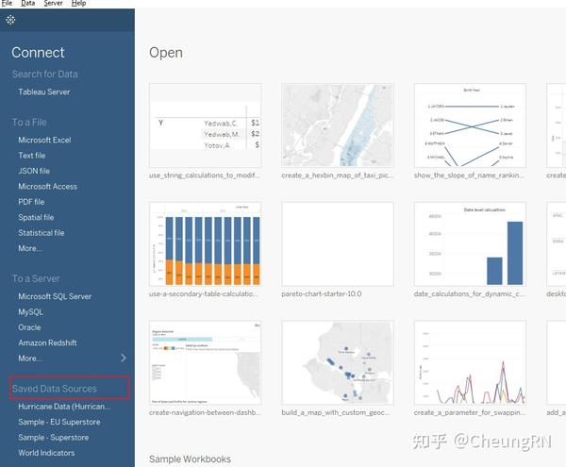Viewport: 566px width, 467px height.
Task: Open Sample - Superstore data source
Action: pos(54,438)
